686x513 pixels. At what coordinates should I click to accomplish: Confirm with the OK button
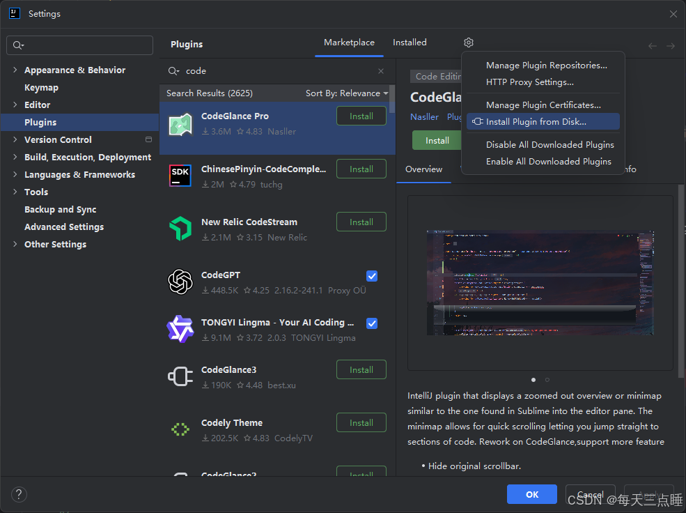pyautogui.click(x=532, y=495)
